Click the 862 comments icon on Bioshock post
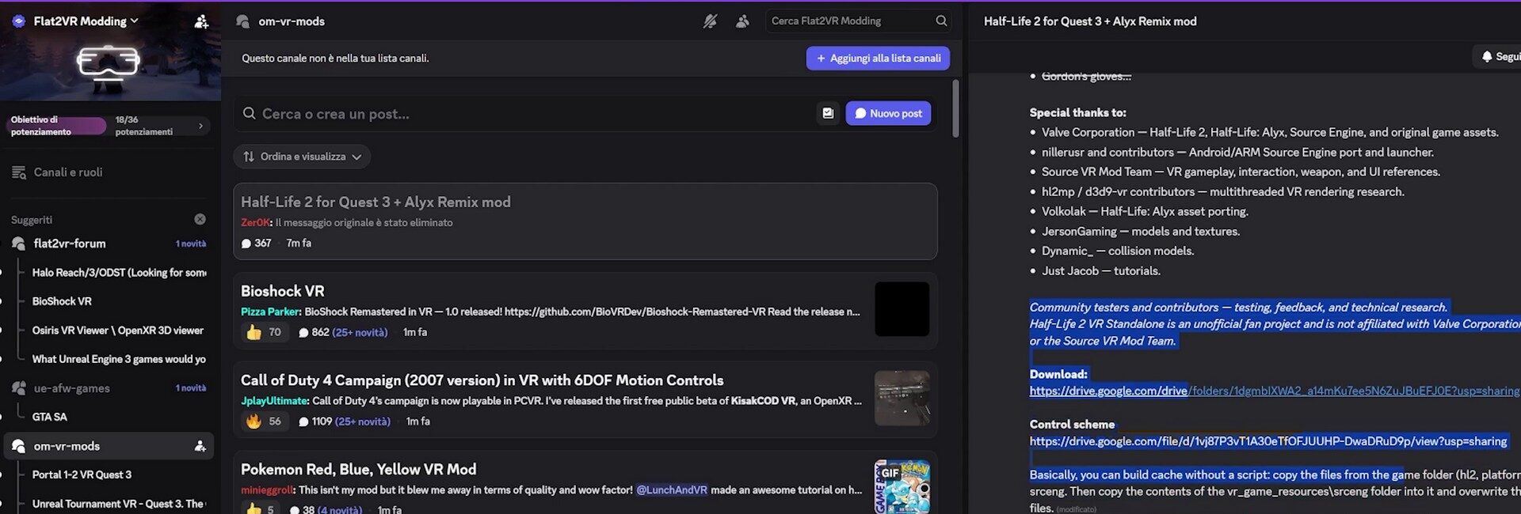 [303, 333]
